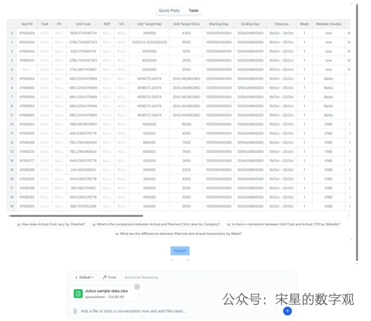Click the horizontal table scrollbar thumb

76,216
